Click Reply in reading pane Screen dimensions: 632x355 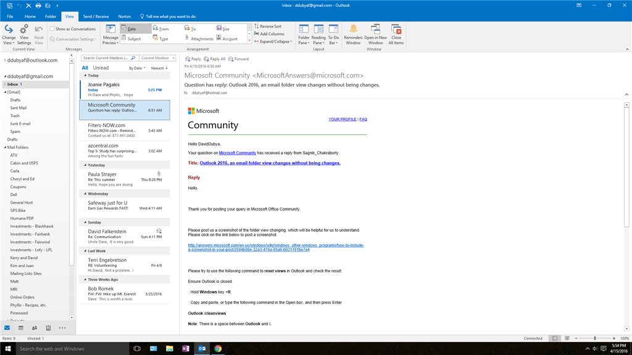pos(193,59)
